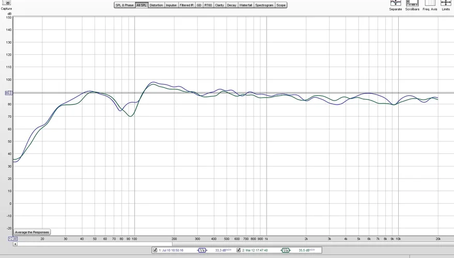454x258 pixels.
Task: Click Average the Responses button
Action: [32, 232]
